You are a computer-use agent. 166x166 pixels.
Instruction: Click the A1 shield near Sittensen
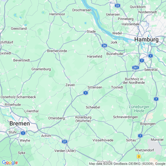coord(85,93)
